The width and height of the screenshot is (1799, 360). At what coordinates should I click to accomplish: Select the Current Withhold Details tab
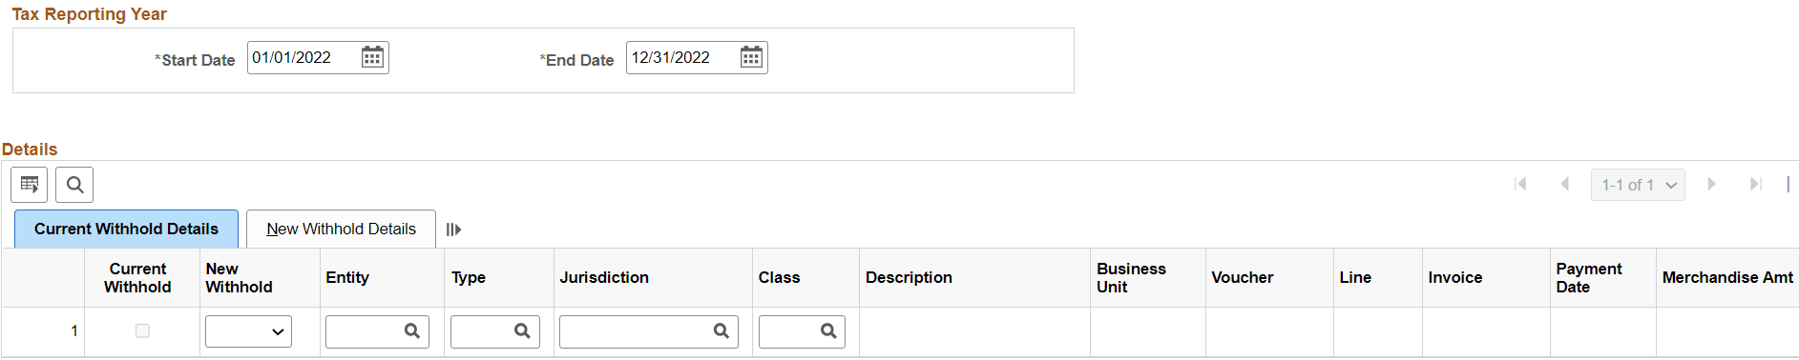click(x=126, y=230)
